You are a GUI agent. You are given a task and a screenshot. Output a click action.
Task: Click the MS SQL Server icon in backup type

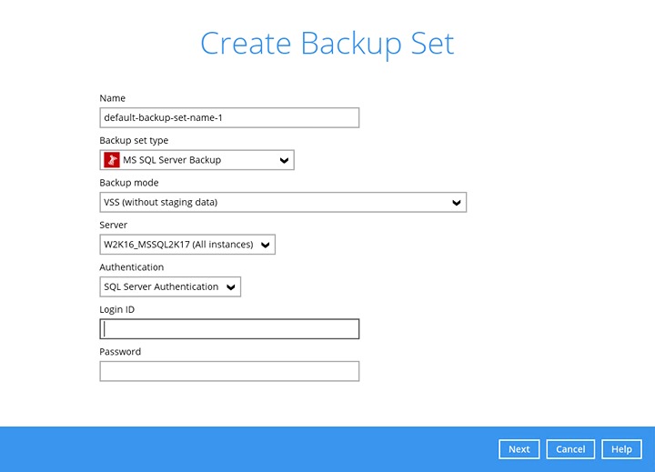click(112, 160)
